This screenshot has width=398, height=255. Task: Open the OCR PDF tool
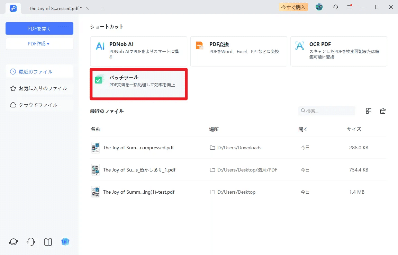(x=338, y=51)
